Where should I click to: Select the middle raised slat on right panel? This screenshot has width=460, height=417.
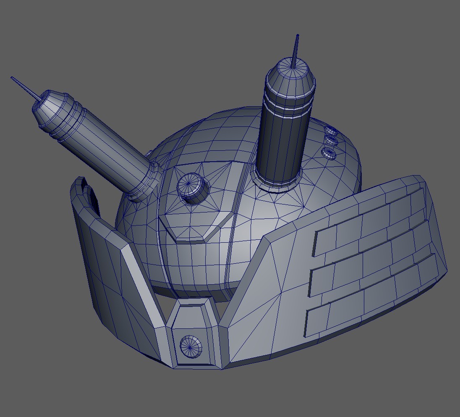370,258
